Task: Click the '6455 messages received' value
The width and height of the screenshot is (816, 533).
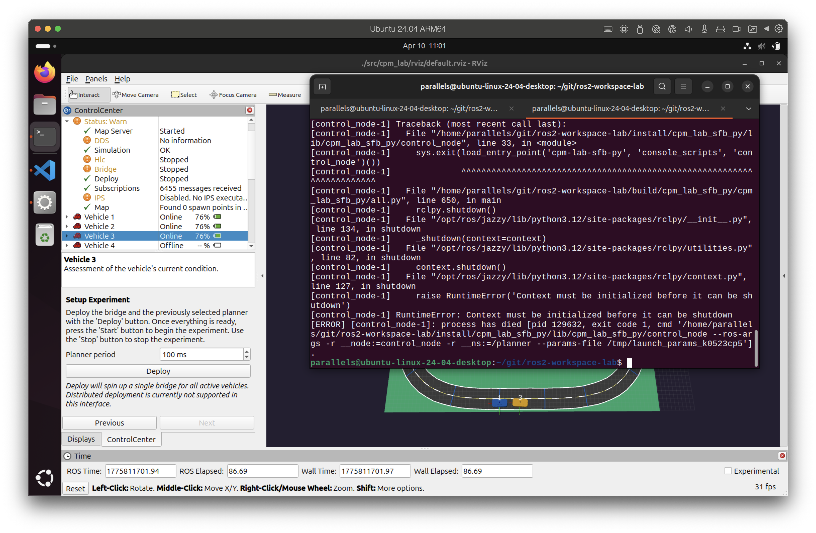Action: click(x=200, y=189)
